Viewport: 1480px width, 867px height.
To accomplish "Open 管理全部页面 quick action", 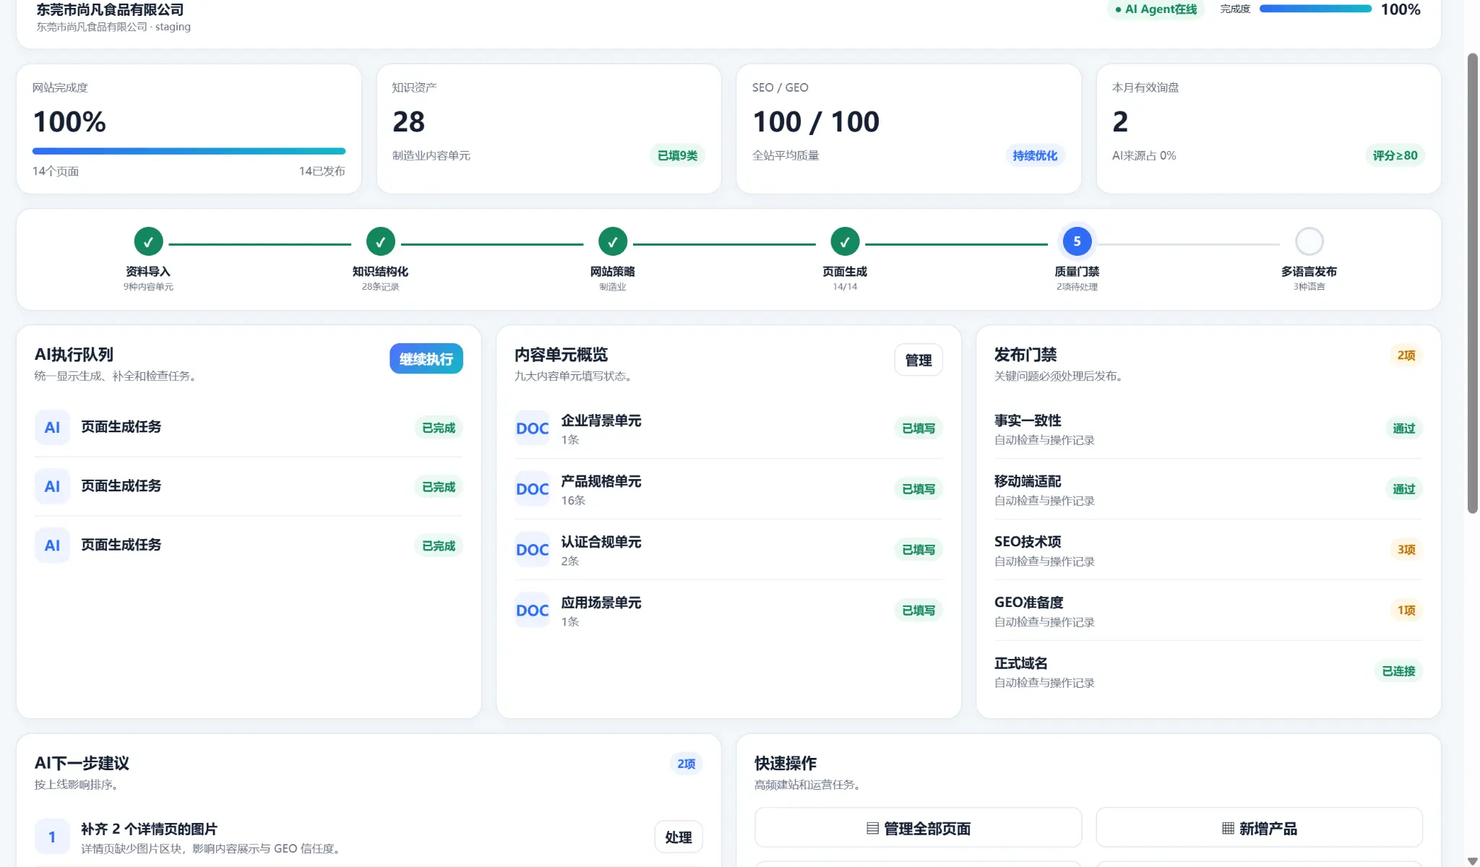I will click(918, 828).
